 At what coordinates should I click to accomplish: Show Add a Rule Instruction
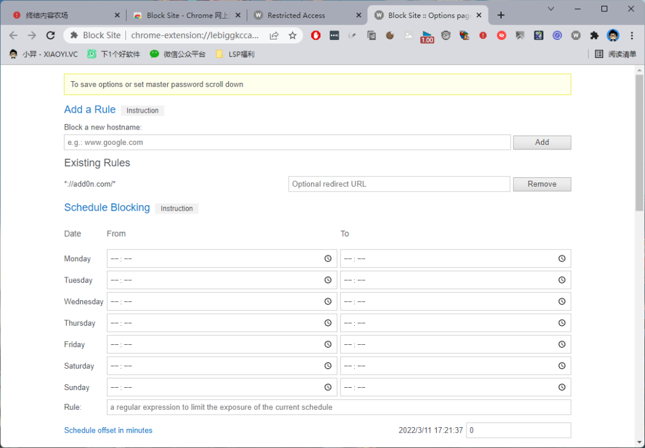coord(142,110)
